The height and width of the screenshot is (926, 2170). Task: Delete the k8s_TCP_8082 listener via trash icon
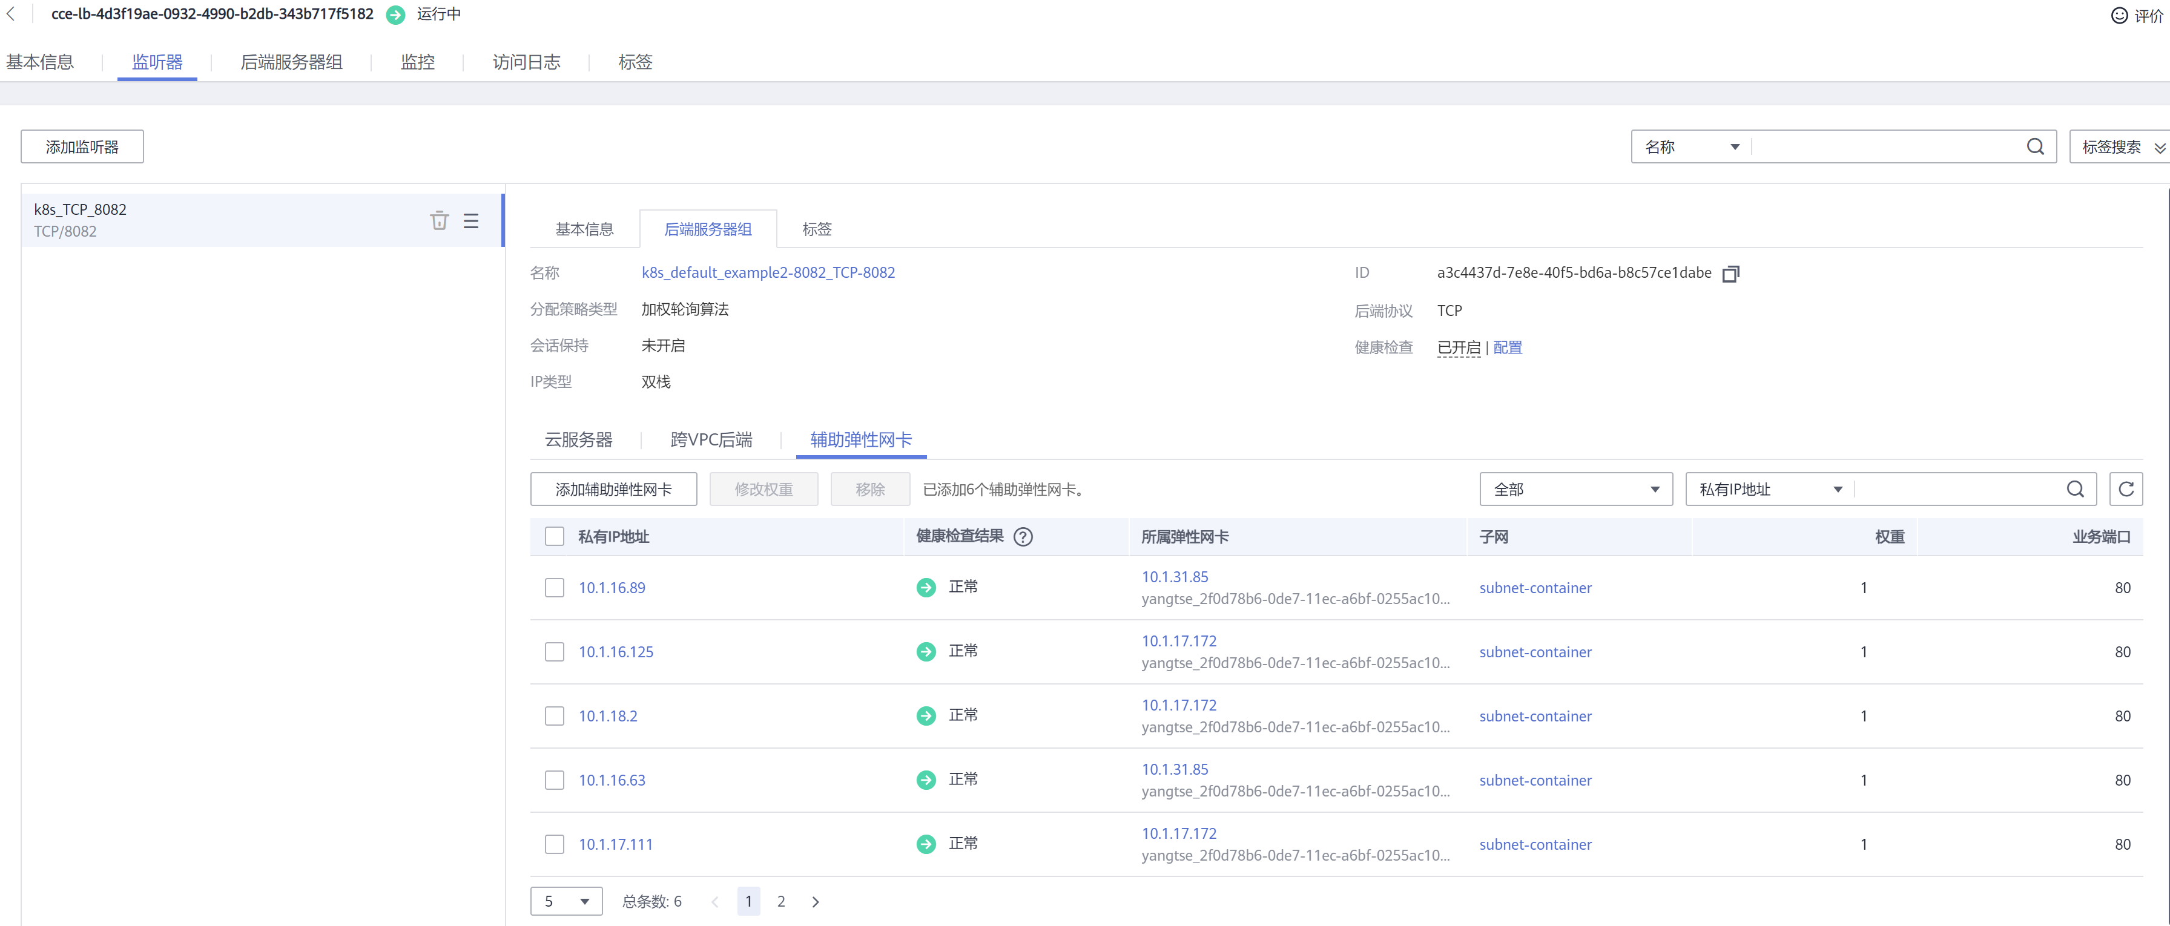coord(439,220)
